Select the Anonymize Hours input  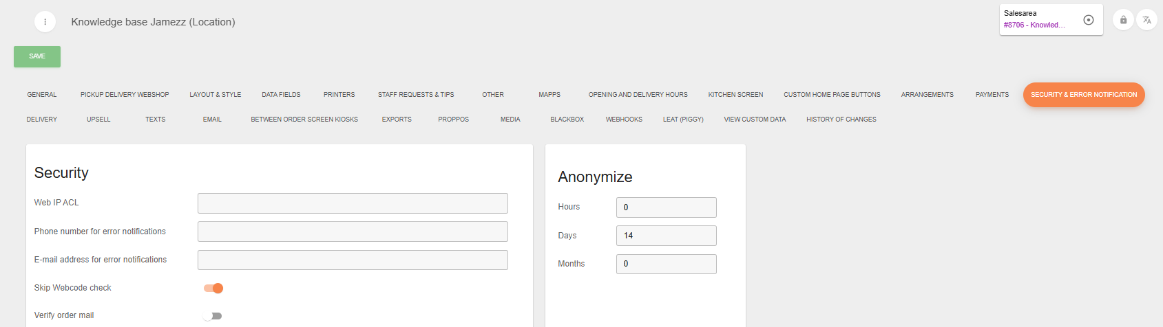click(x=666, y=207)
